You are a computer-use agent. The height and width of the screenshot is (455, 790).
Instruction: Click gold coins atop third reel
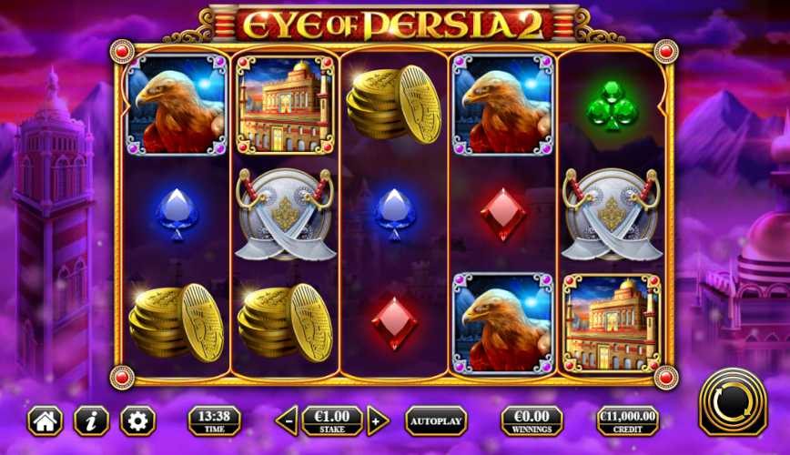[x=394, y=105]
